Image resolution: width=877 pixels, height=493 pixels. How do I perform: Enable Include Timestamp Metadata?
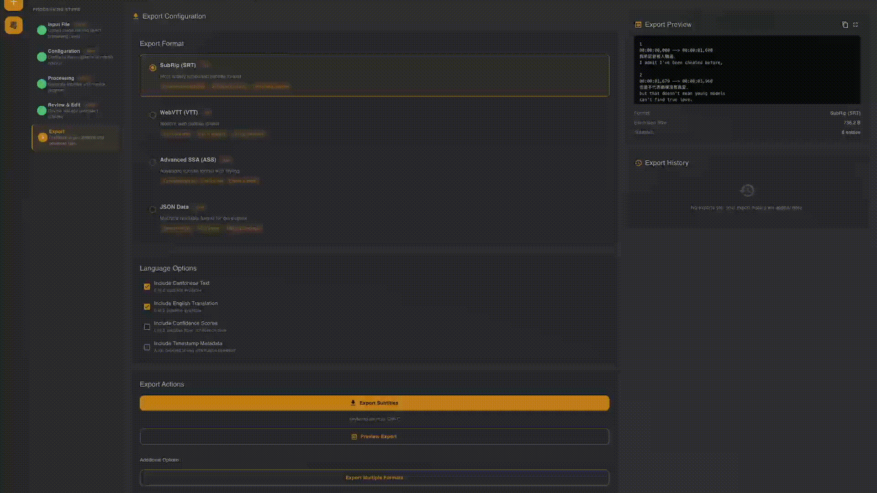tap(147, 347)
